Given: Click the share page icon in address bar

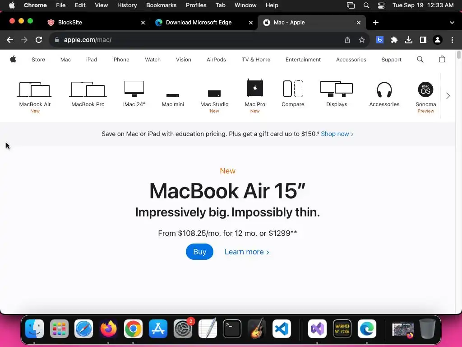Looking at the screenshot, I should click(x=347, y=40).
